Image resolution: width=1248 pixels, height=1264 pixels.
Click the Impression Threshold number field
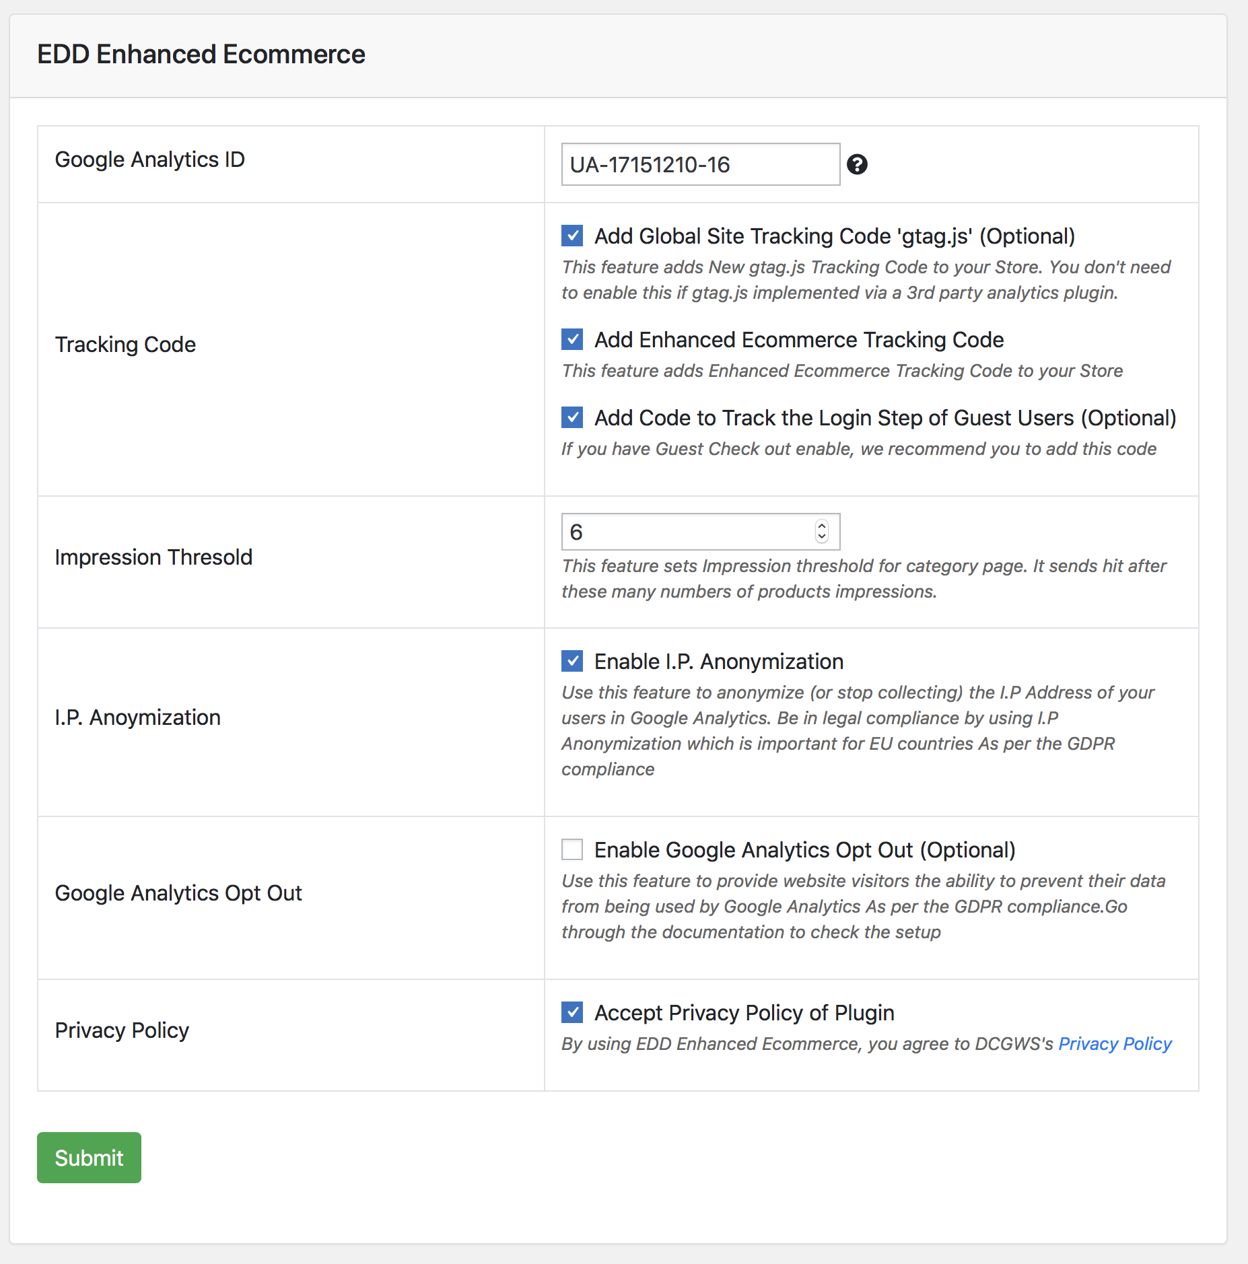(x=701, y=532)
